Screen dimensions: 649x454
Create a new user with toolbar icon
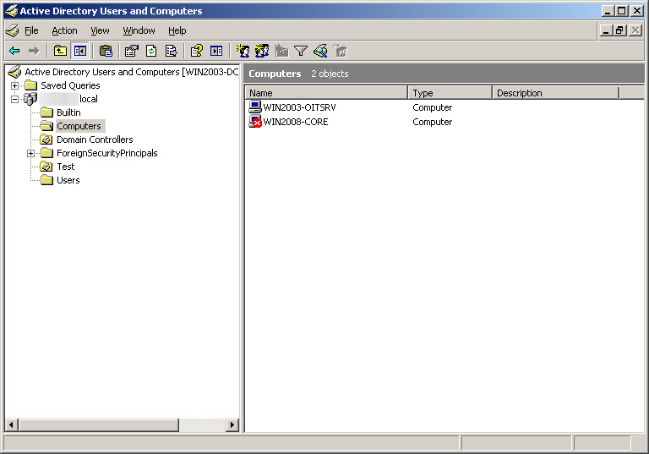[x=243, y=51]
